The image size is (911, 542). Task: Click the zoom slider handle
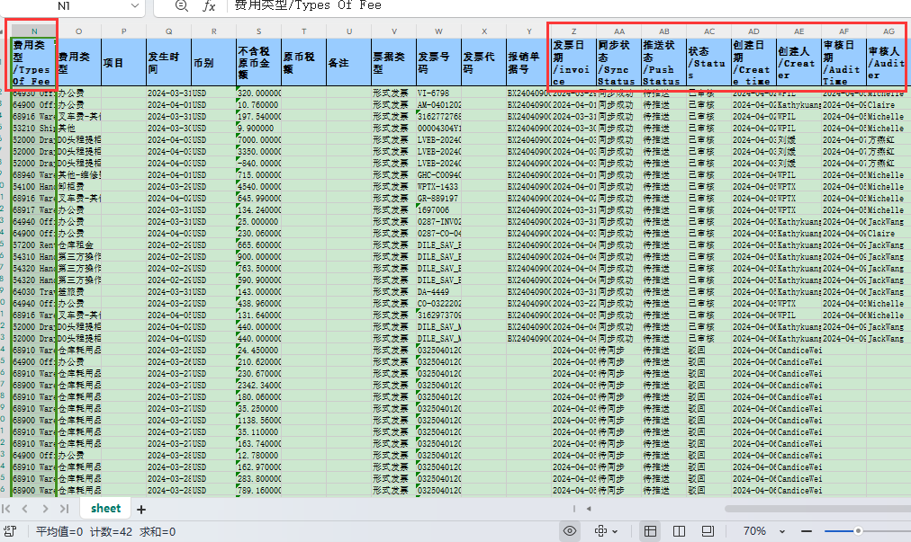point(858,531)
